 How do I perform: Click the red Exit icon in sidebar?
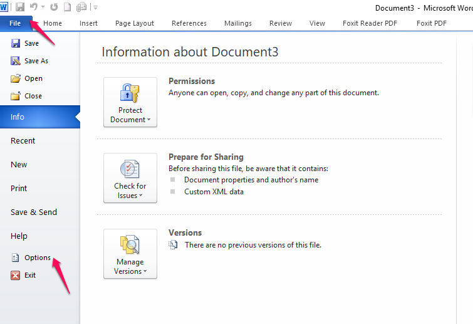point(16,275)
